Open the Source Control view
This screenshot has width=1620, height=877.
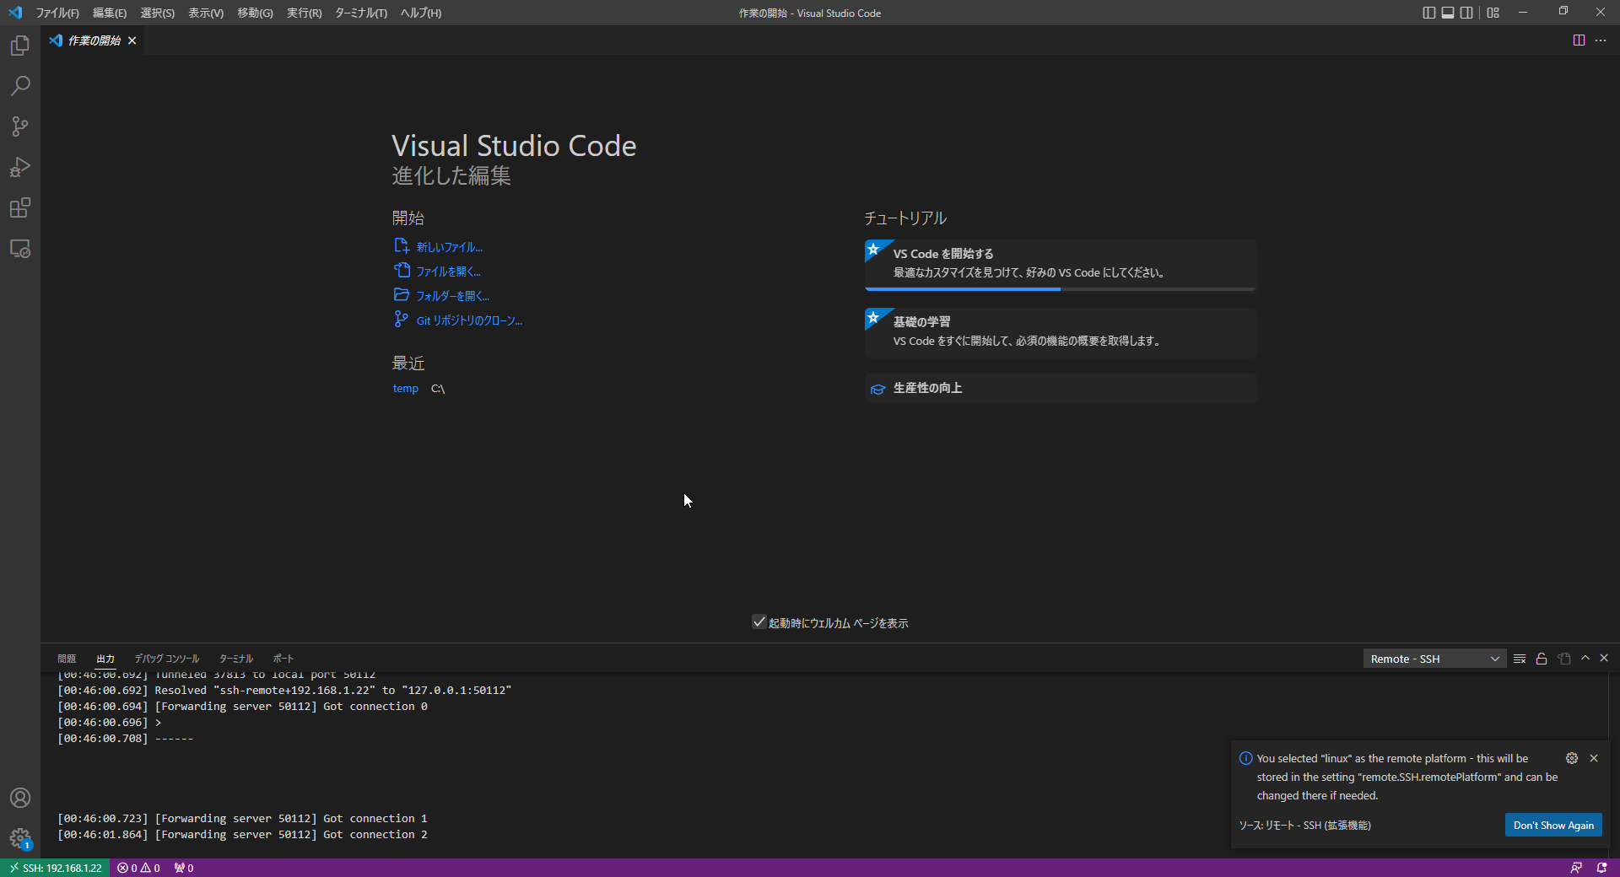pos(20,126)
